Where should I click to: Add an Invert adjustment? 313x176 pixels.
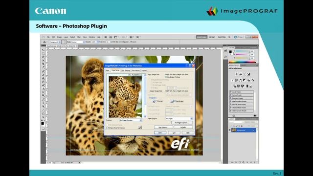pos(235,86)
